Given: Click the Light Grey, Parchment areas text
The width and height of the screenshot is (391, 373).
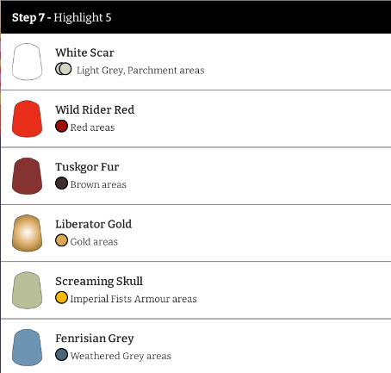Looking at the screenshot, I should [140, 71].
